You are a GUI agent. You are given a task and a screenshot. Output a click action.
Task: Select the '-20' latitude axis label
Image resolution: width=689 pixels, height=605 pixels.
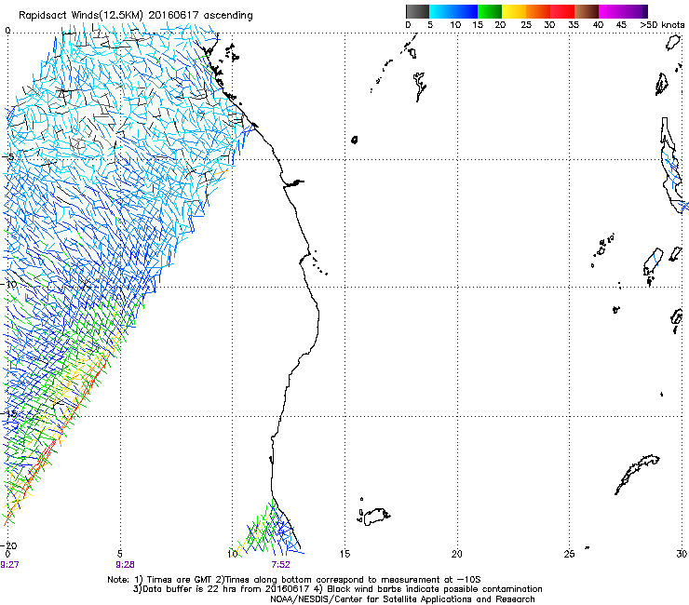[x=9, y=545]
